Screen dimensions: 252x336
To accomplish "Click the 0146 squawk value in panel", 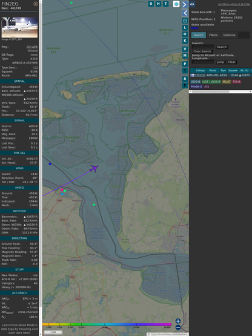I will (34, 72).
